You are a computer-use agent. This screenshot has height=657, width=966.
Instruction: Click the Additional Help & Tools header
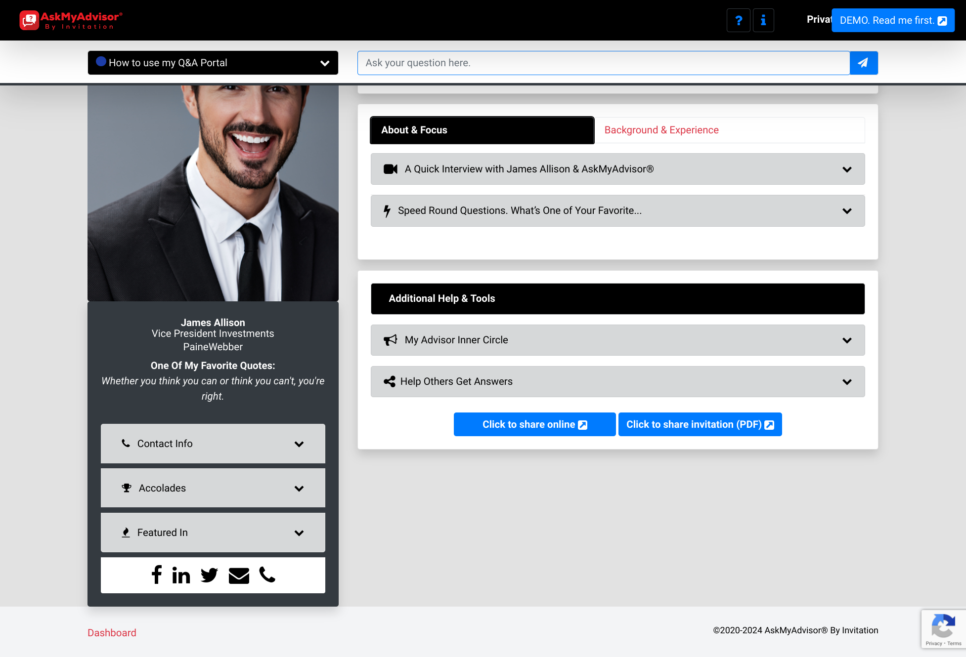[x=617, y=298]
